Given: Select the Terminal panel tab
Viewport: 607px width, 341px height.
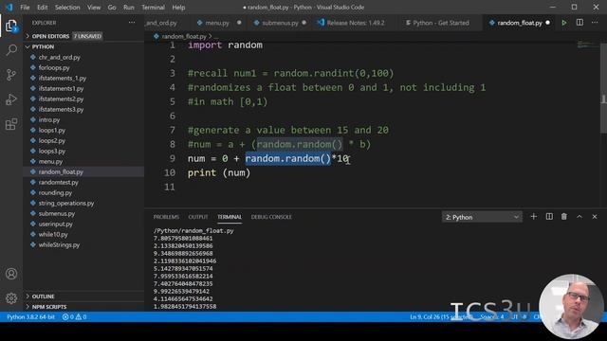Looking at the screenshot, I should [230, 217].
